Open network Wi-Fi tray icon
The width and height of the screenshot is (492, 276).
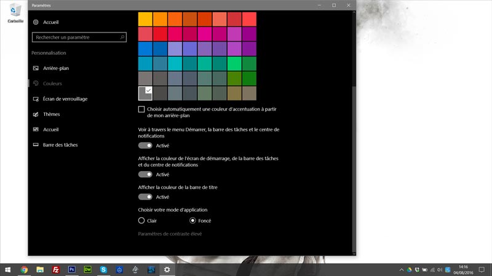(x=432, y=270)
